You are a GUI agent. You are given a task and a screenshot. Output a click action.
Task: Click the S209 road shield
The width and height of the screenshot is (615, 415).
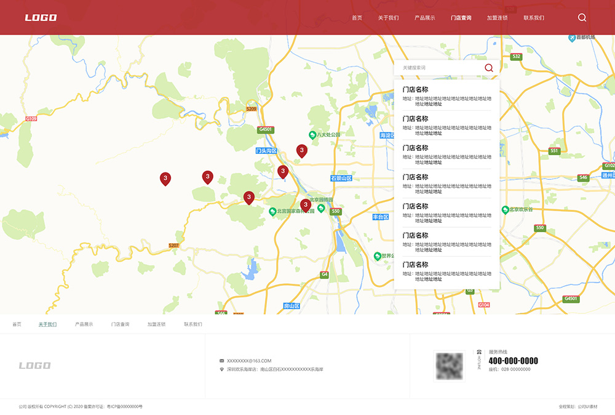[251, 109]
